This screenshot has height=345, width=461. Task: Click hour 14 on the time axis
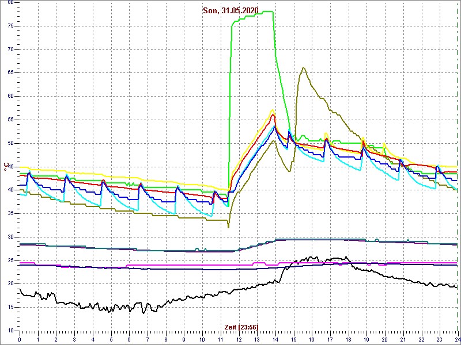pyautogui.click(x=275, y=339)
